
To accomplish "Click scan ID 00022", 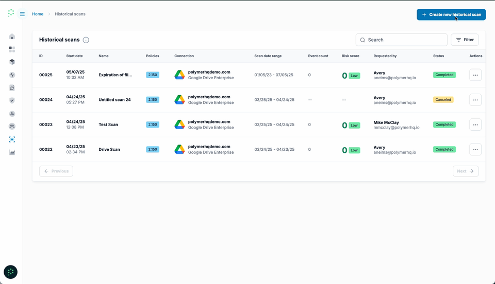I will click(x=46, y=150).
